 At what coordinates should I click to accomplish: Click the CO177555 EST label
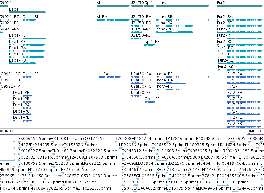tap(95, 138)
